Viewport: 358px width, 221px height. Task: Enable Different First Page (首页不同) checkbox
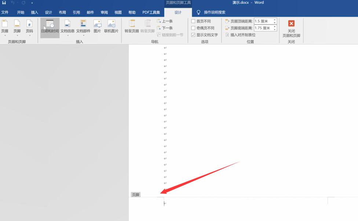(193, 21)
